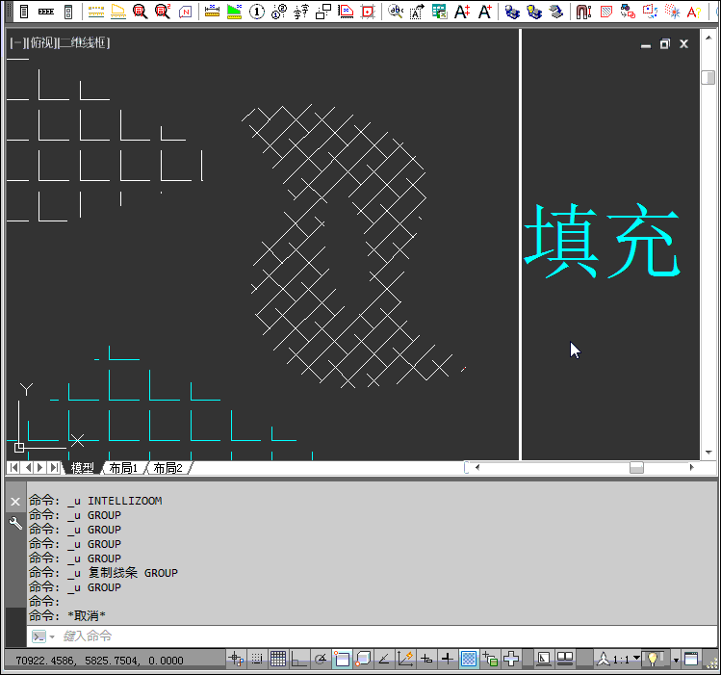
Task: Switch to the 布局1 layout tab
Action: click(x=122, y=468)
